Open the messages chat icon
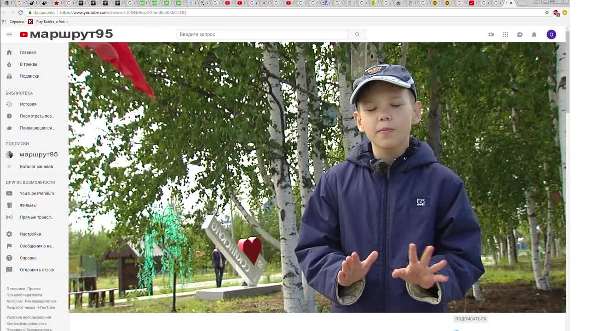This screenshot has height=331, width=589. tap(520, 34)
